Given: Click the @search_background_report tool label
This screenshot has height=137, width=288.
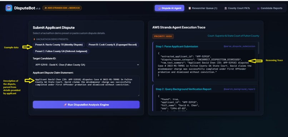Looking at the screenshot, I should click(239, 89).
